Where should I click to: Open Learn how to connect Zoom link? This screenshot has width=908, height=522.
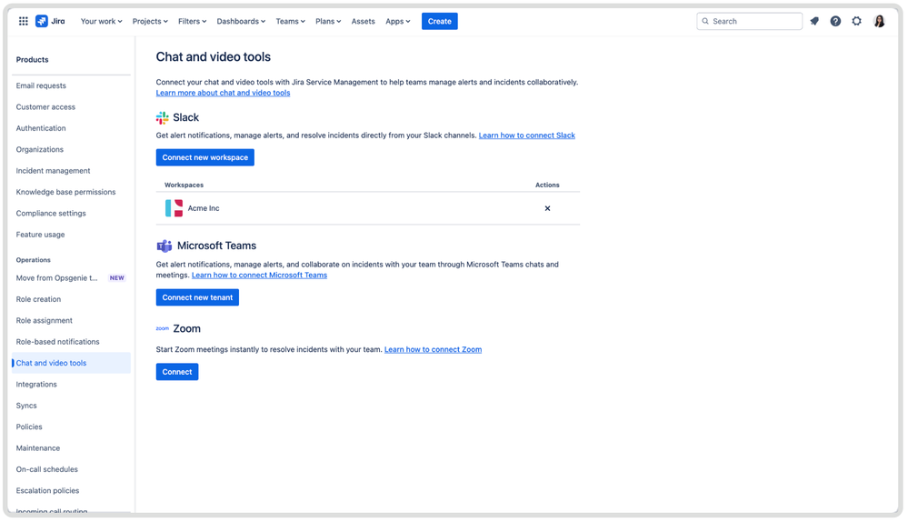(434, 350)
